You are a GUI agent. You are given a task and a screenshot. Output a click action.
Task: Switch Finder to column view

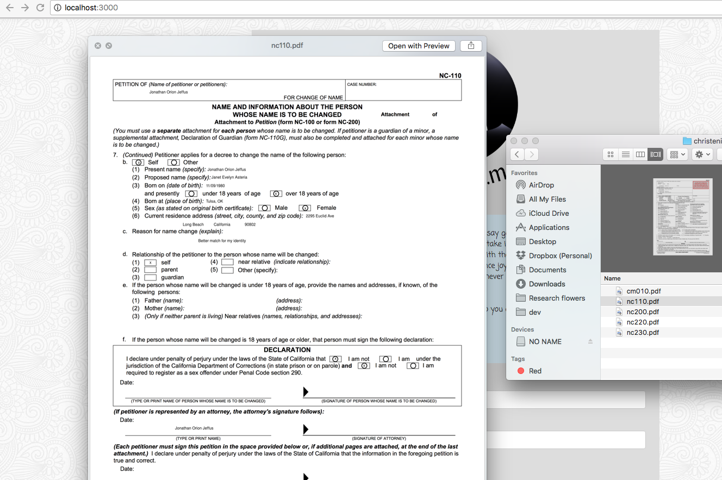pyautogui.click(x=640, y=154)
